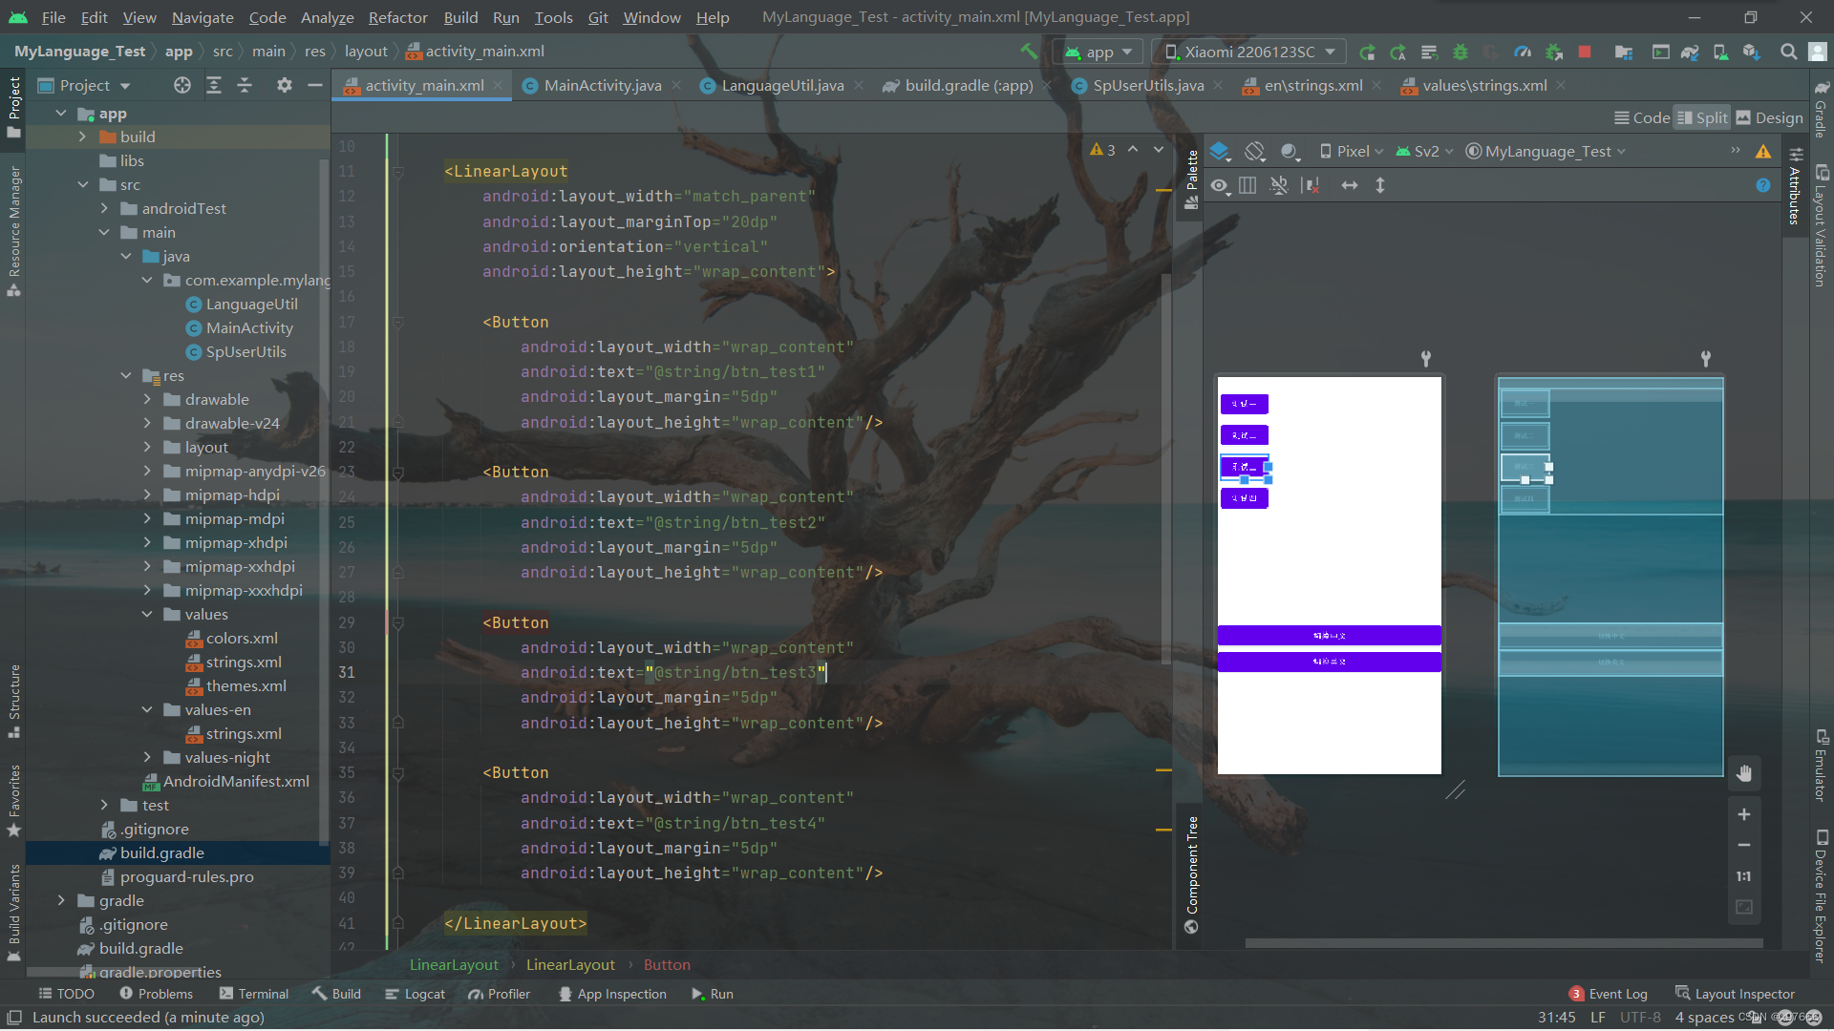
Task: Zoom in the layout preview with plus
Action: click(1743, 814)
